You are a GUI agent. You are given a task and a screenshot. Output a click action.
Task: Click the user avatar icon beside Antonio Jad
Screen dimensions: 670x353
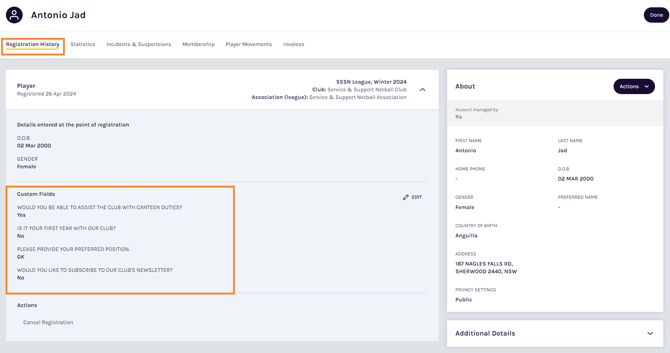point(14,15)
